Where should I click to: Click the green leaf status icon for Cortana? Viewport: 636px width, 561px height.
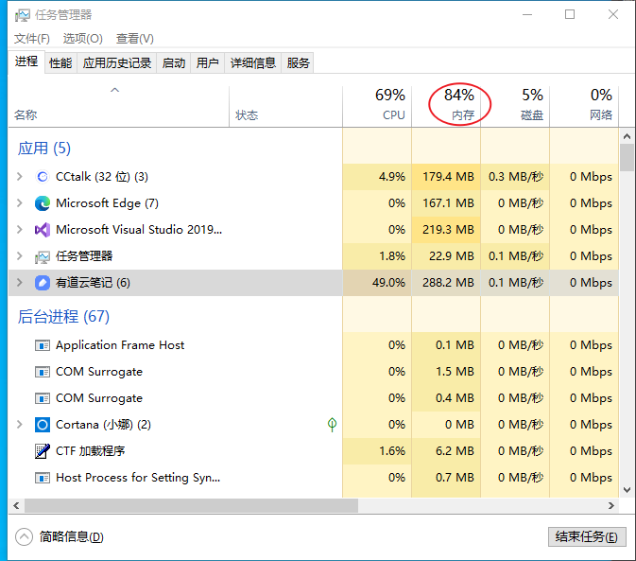(332, 425)
